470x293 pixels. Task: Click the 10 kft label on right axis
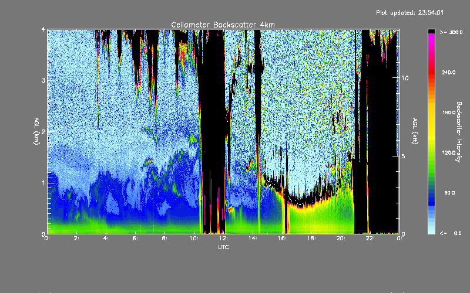(x=405, y=78)
